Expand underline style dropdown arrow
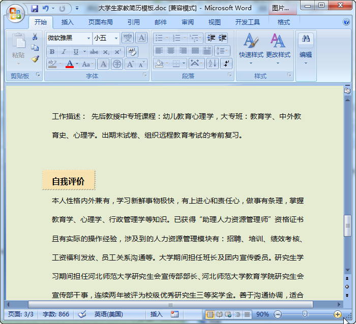356x324 pixels. pyautogui.click(x=84, y=52)
